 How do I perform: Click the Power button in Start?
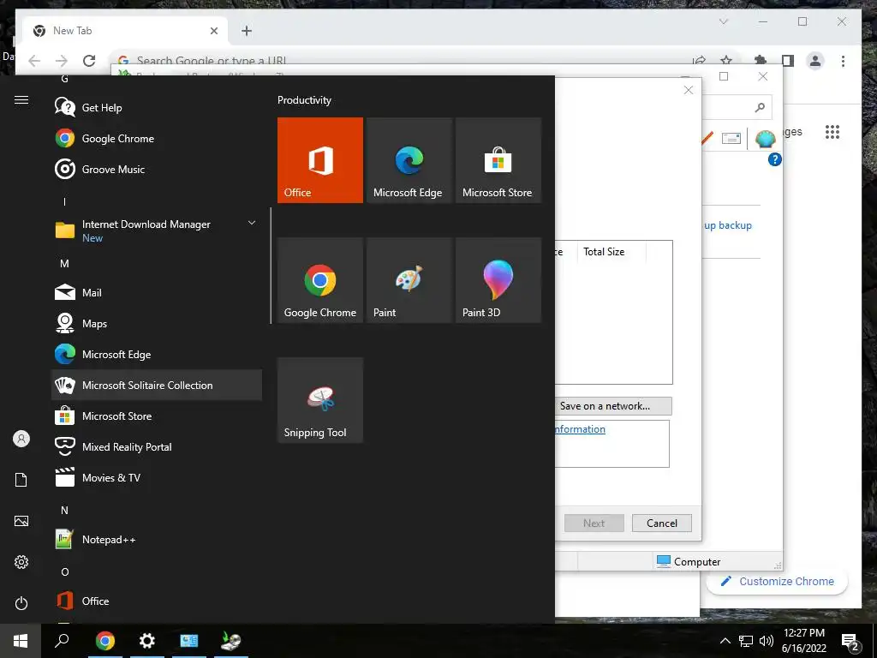coord(21,603)
